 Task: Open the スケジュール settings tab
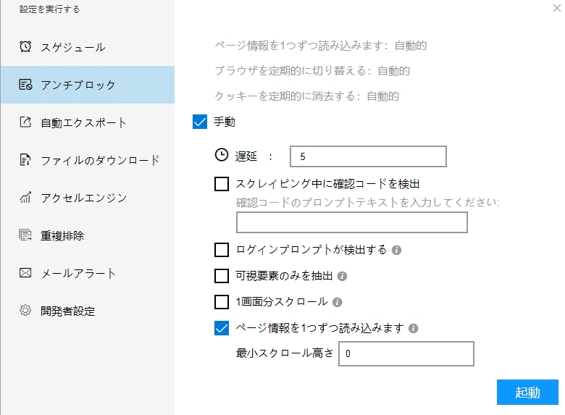coord(72,47)
